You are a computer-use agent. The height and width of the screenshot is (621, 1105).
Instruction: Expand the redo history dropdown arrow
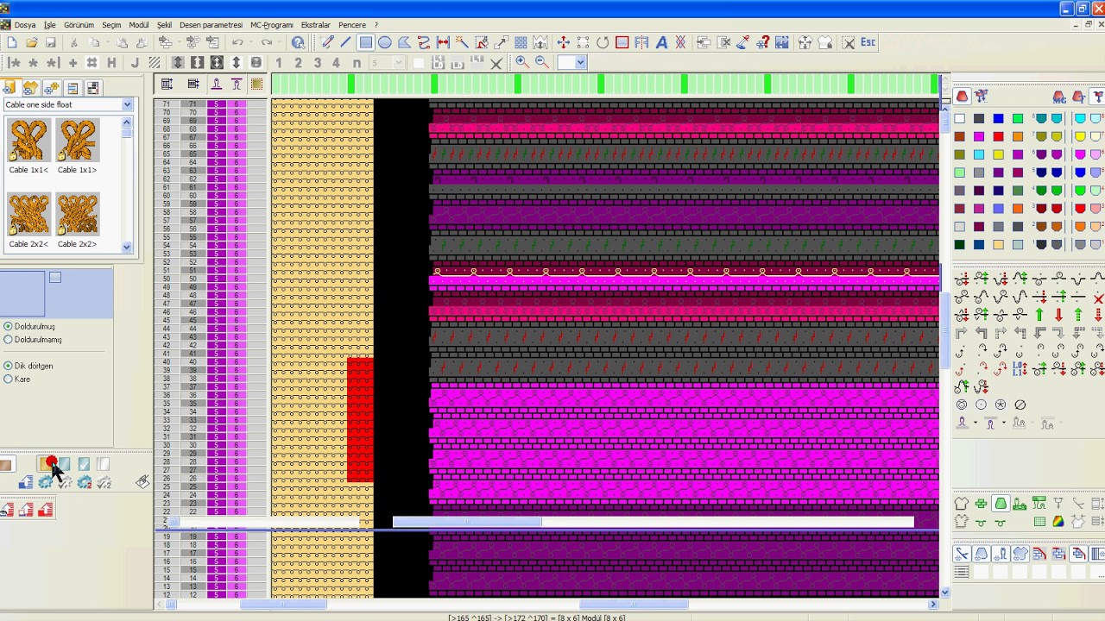click(279, 42)
